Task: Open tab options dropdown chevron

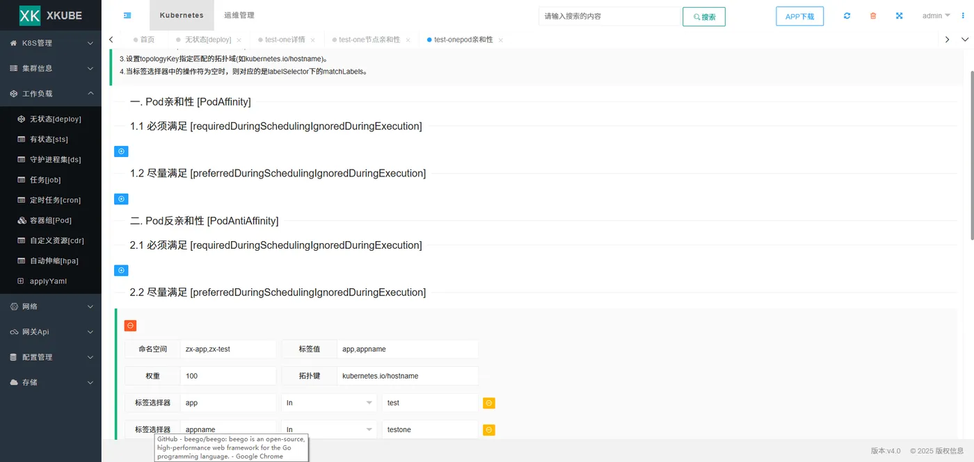Action: click(964, 40)
